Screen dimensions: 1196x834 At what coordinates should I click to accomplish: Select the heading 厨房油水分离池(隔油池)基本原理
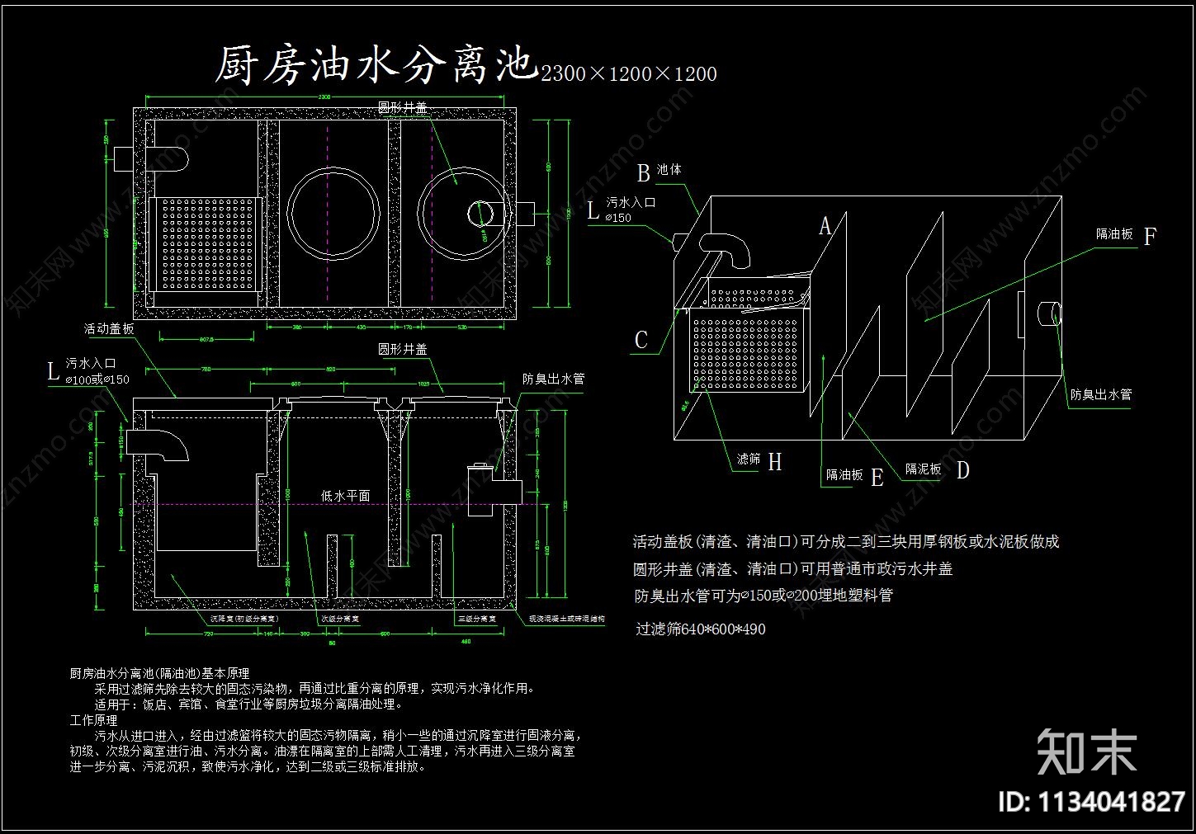159,674
